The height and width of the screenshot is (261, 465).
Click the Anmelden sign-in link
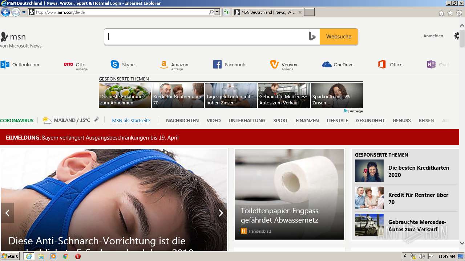click(433, 36)
